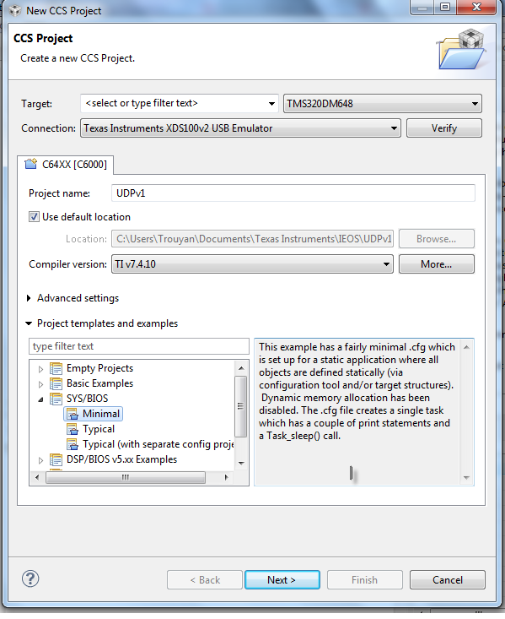
Task: Click the template type filter text field
Action: 139,346
